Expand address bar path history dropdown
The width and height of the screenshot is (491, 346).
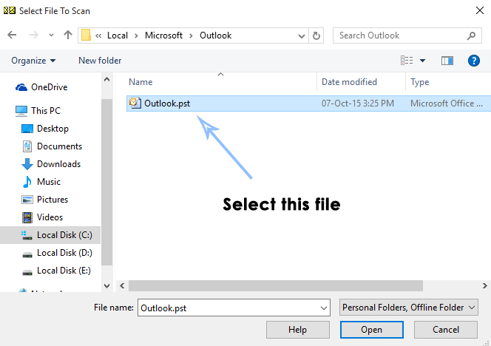point(302,36)
